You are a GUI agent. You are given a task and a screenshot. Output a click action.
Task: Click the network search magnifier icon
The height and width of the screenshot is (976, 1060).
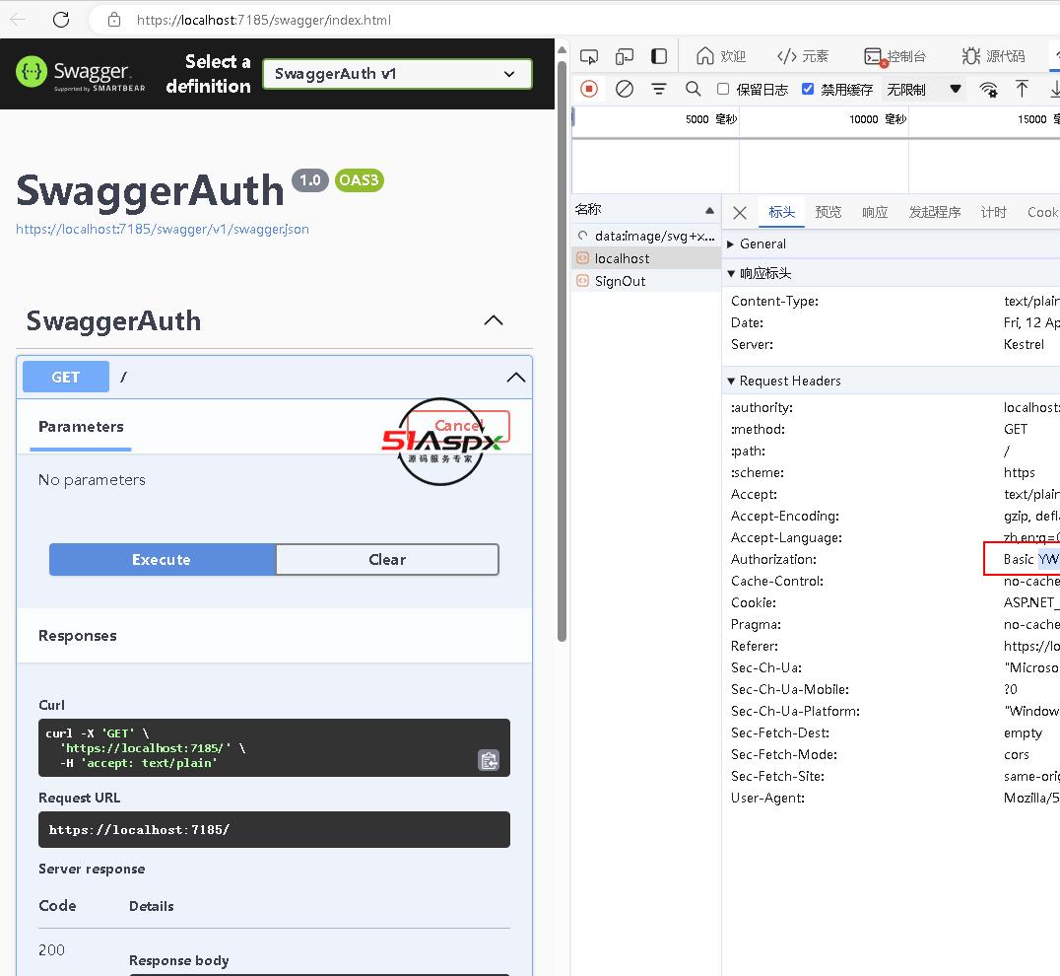(694, 89)
